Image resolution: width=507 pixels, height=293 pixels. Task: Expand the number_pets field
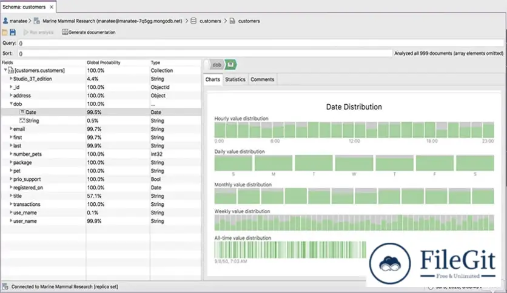tap(11, 154)
